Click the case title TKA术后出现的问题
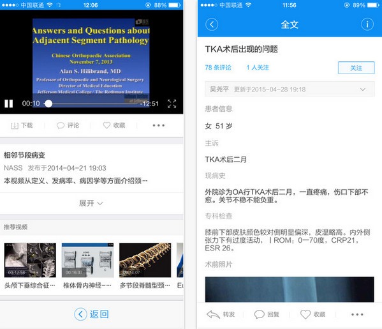The width and height of the screenshot is (382, 329). coord(241,49)
